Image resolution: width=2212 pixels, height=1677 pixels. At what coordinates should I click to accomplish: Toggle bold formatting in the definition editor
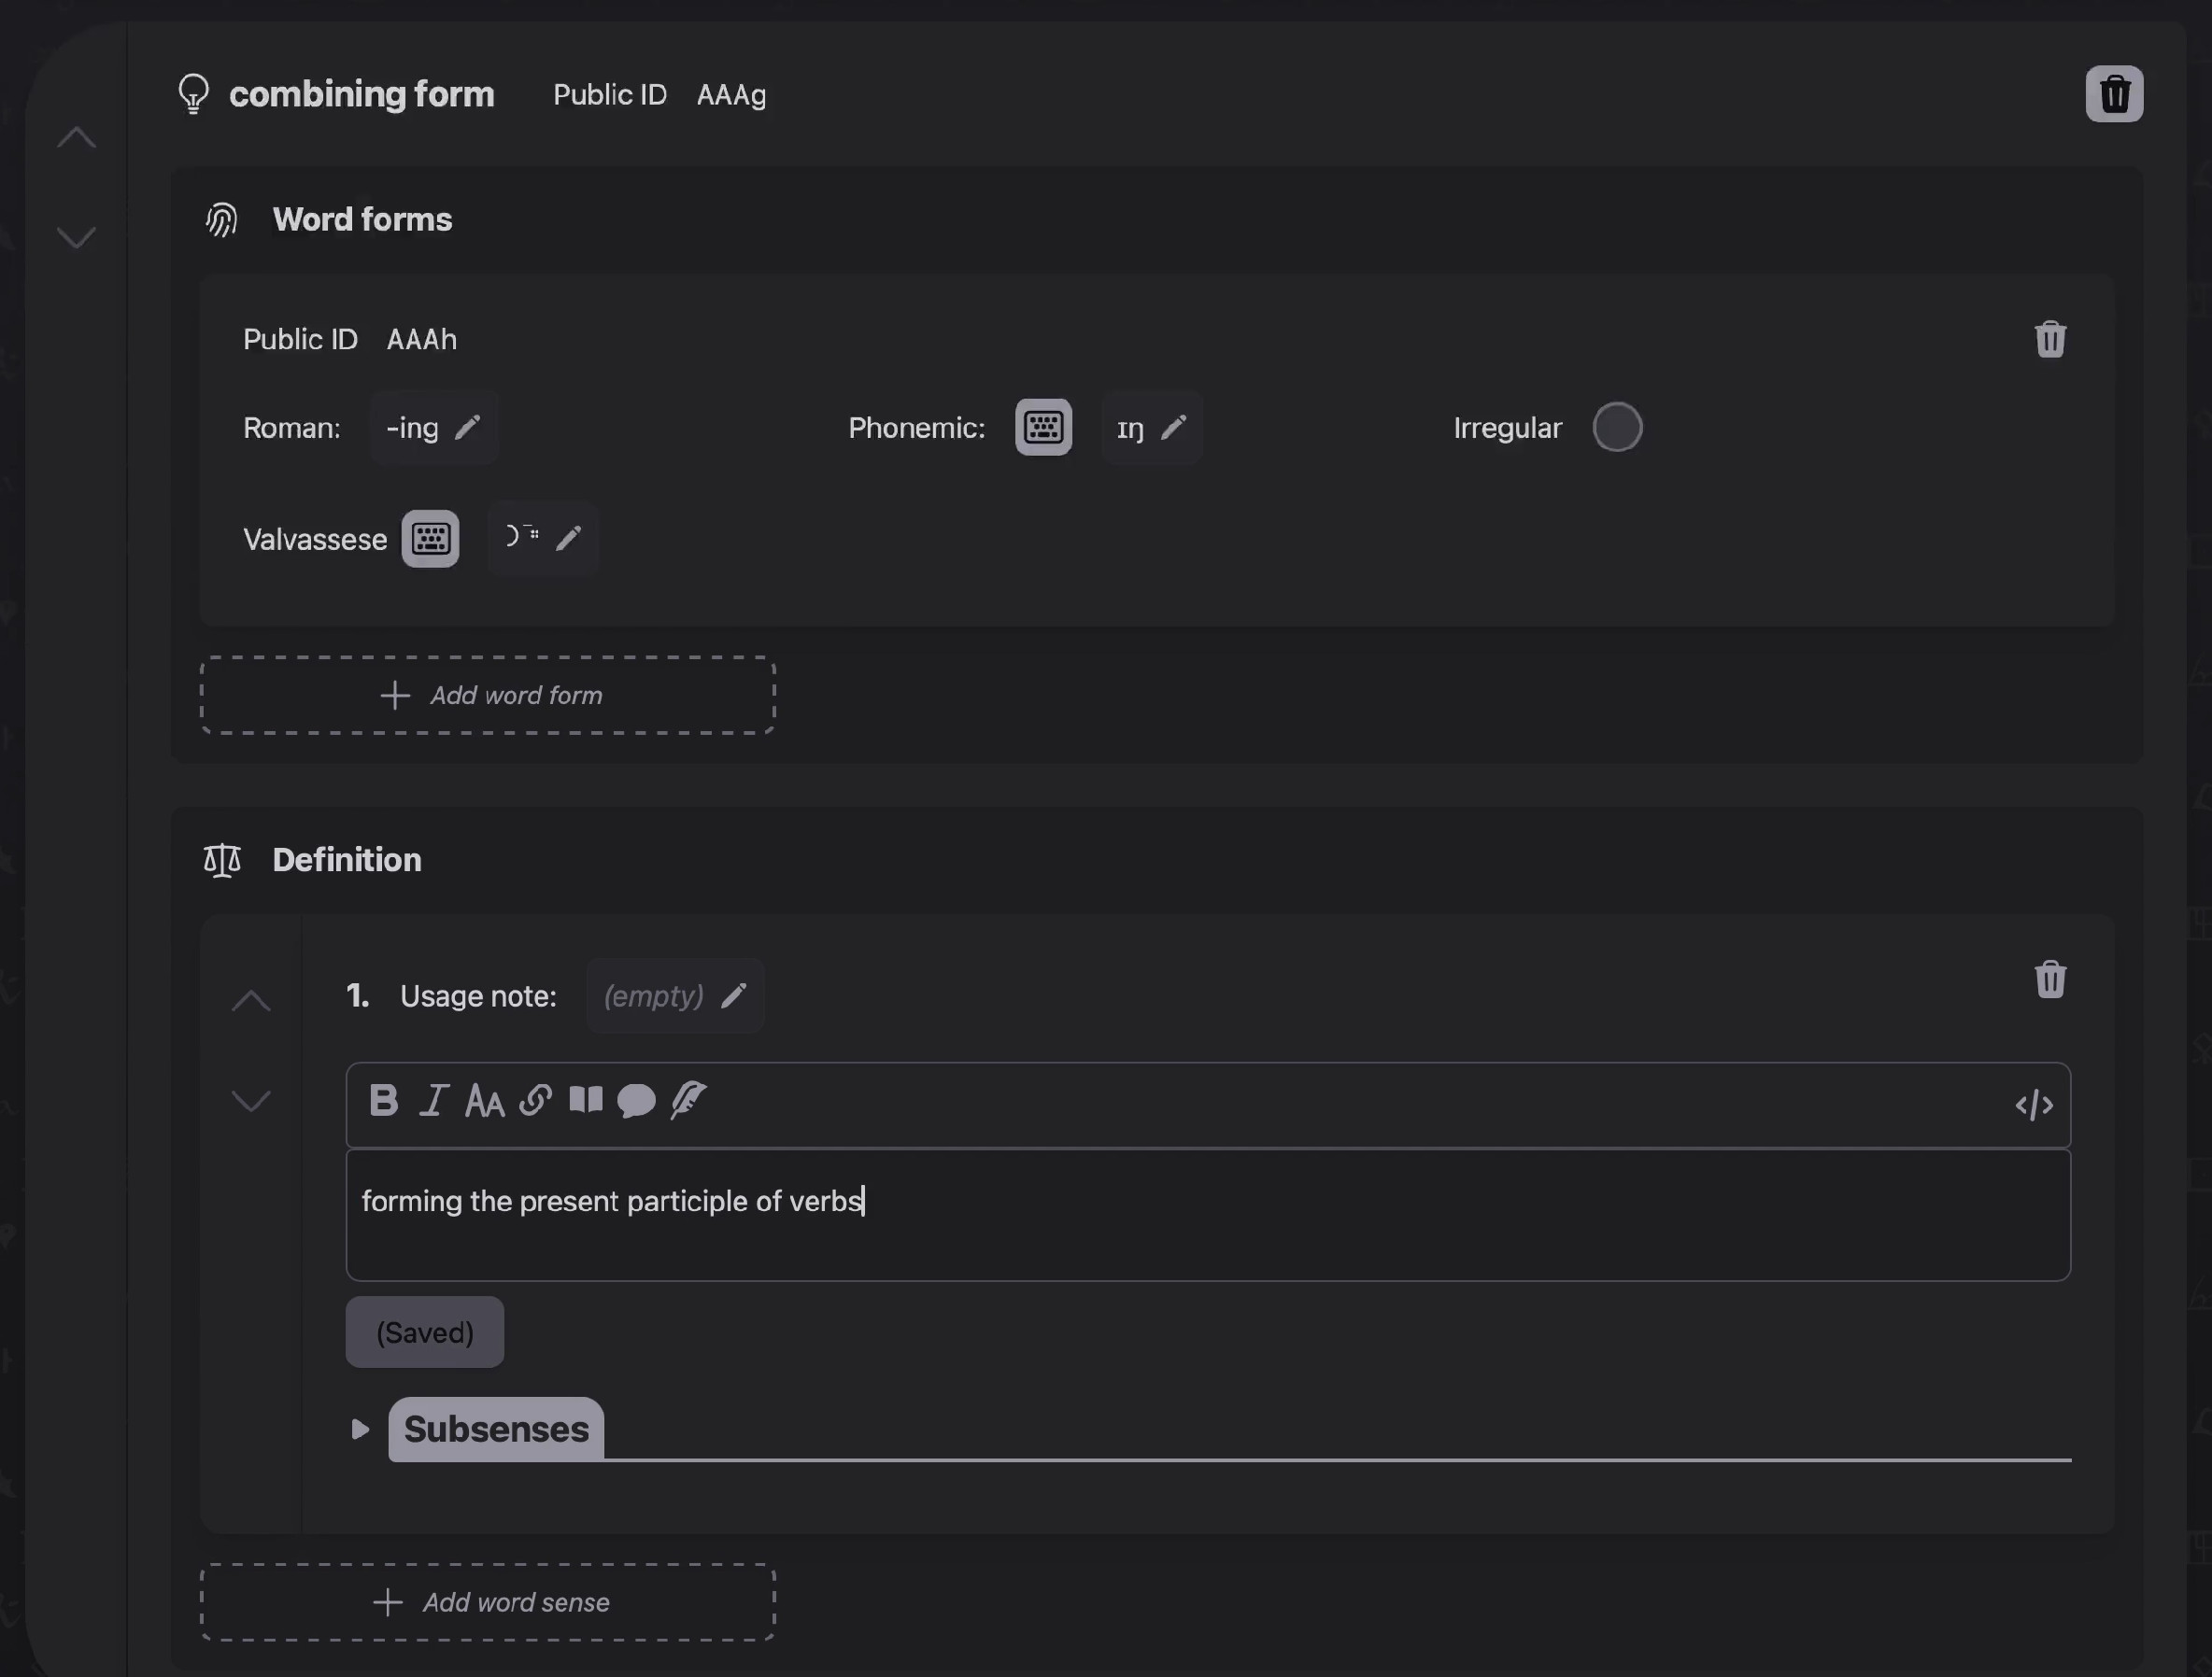pyautogui.click(x=384, y=1100)
